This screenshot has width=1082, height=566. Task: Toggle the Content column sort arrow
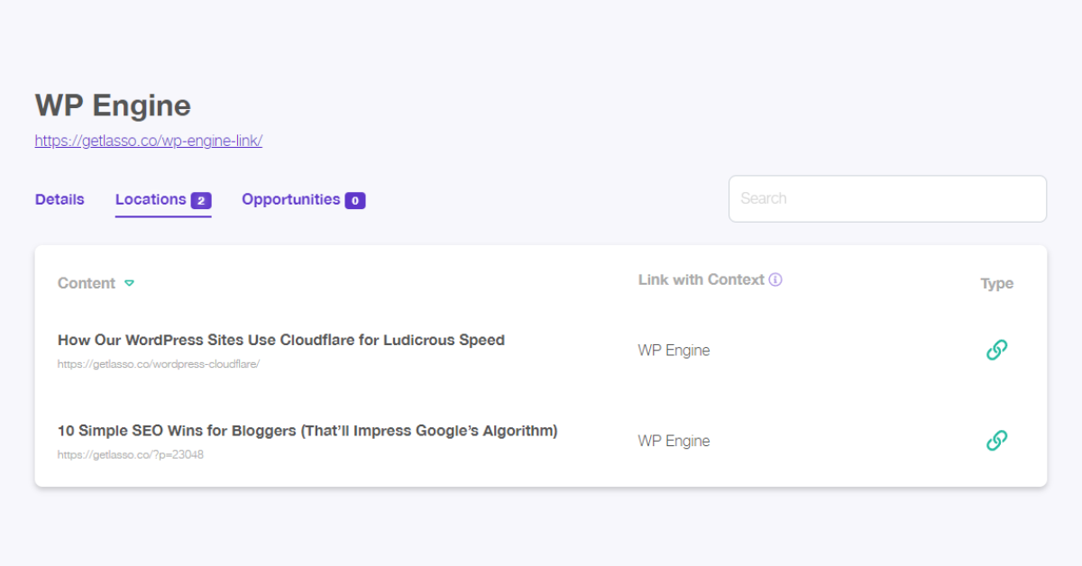coord(129,283)
